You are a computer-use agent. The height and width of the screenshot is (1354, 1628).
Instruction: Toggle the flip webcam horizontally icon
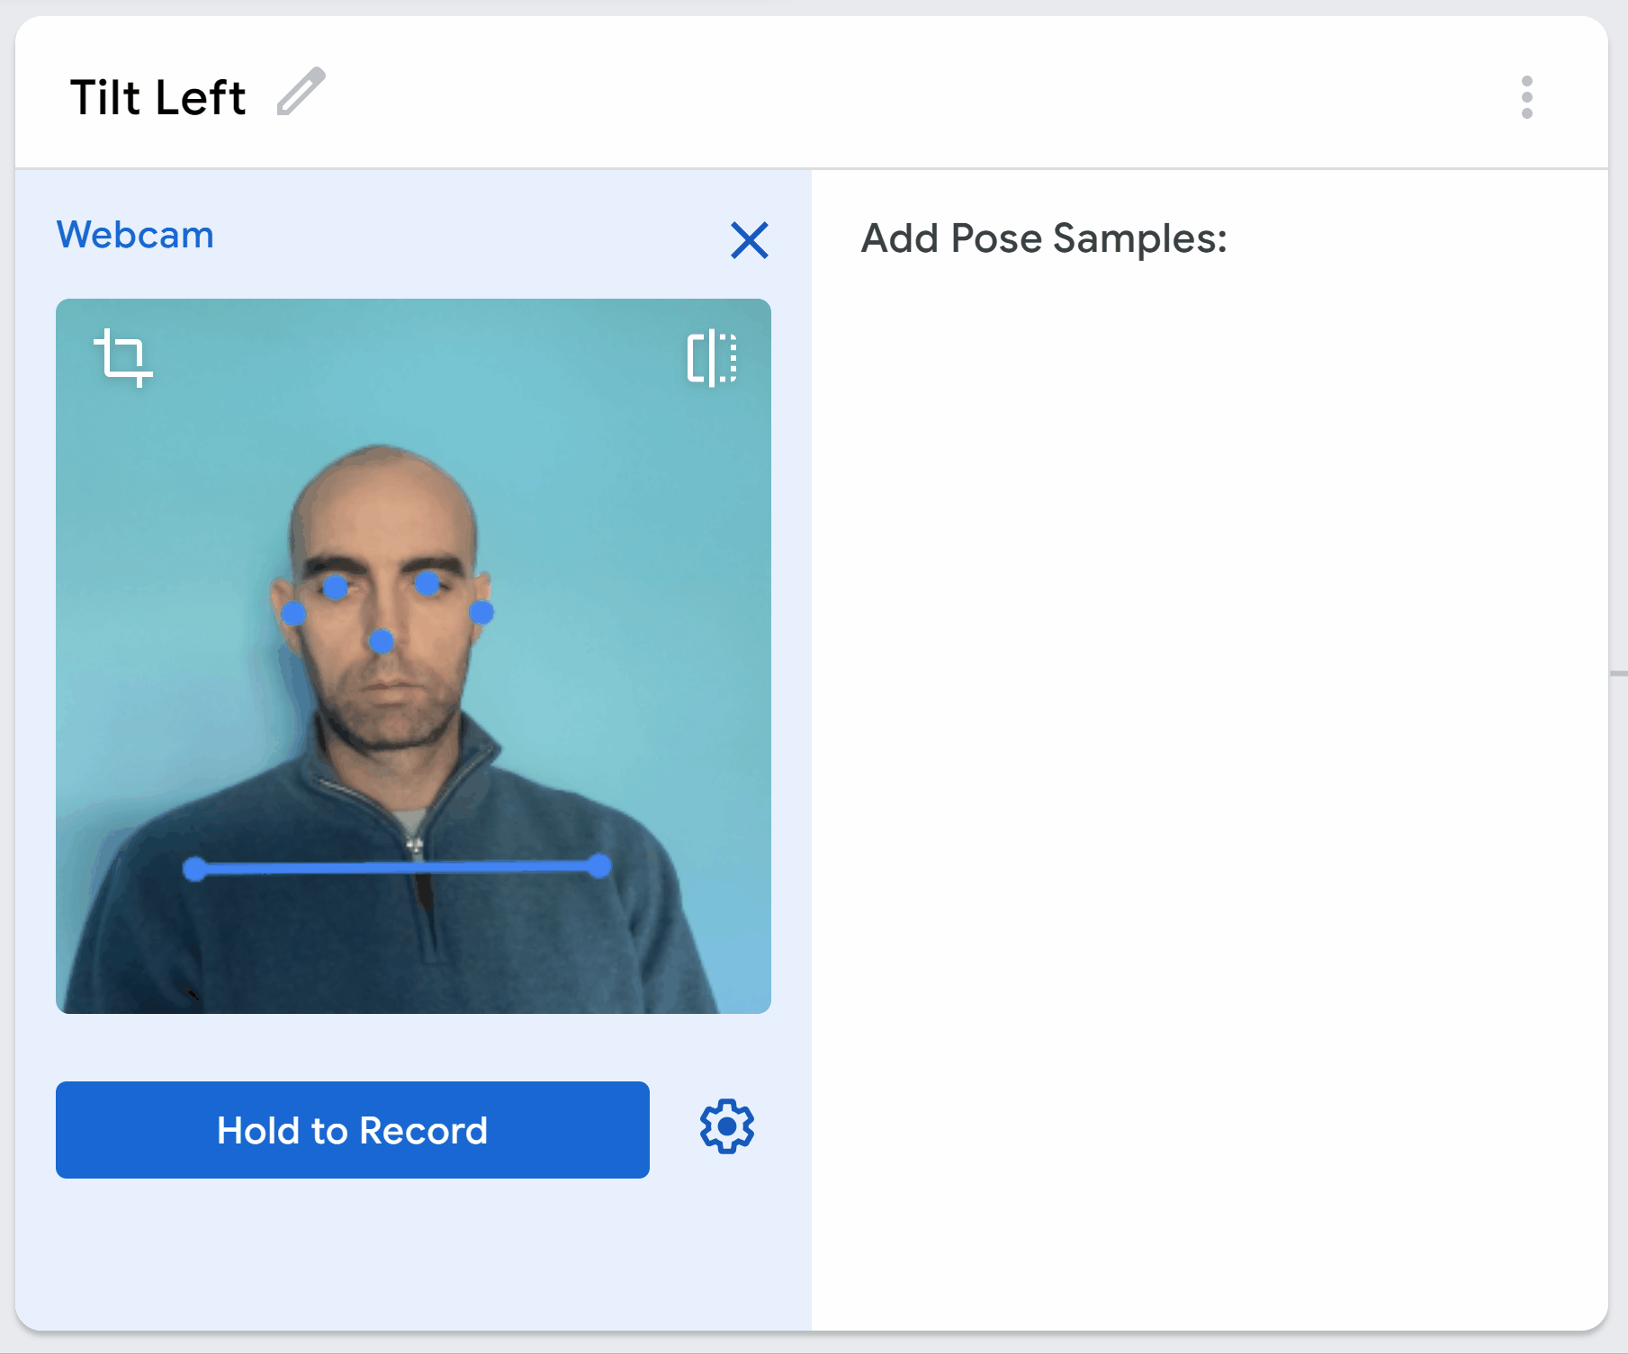point(712,357)
